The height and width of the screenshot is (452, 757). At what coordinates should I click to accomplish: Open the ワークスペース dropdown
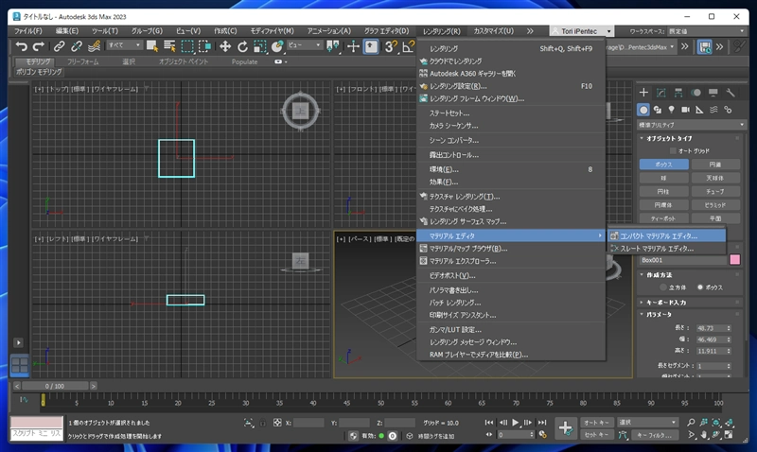click(x=706, y=31)
